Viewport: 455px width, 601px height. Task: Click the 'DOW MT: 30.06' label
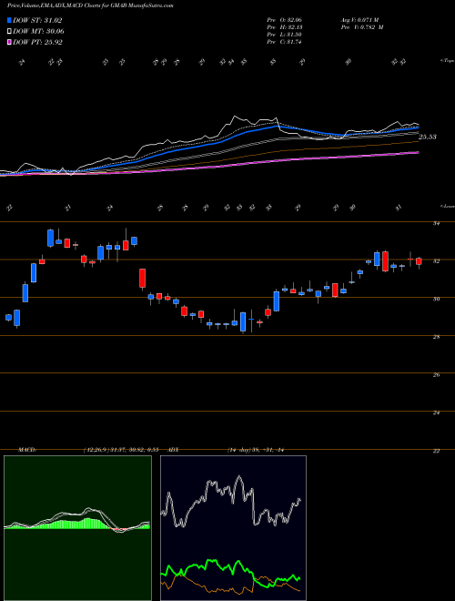(39, 32)
